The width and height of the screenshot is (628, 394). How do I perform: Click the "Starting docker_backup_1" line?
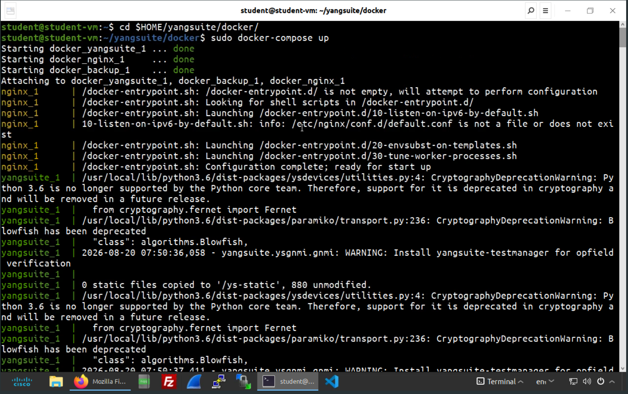coord(98,70)
